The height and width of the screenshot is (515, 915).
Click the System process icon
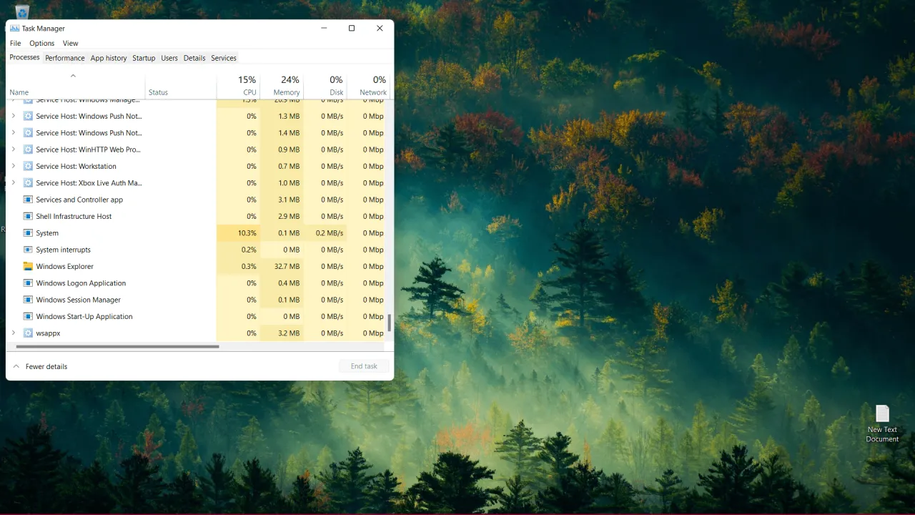28,233
